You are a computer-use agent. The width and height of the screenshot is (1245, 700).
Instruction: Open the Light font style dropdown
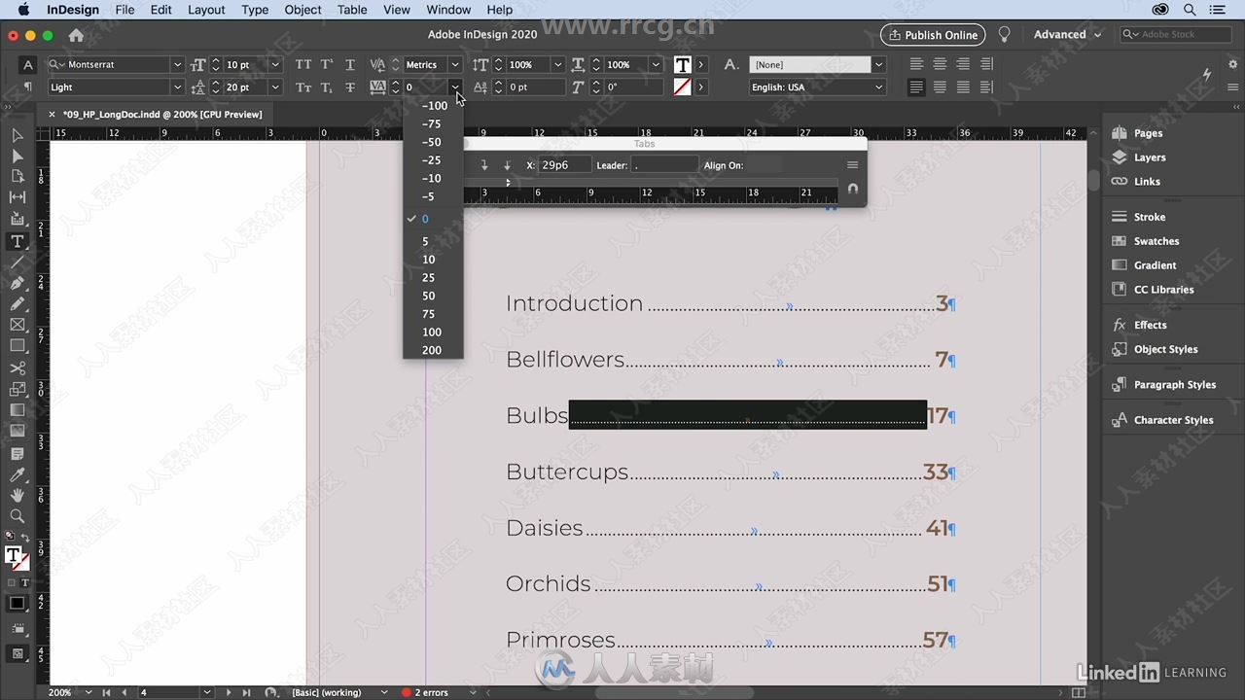click(x=177, y=87)
